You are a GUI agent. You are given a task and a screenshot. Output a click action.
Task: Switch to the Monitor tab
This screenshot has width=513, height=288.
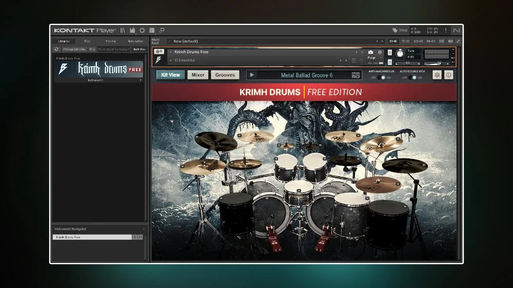111,41
